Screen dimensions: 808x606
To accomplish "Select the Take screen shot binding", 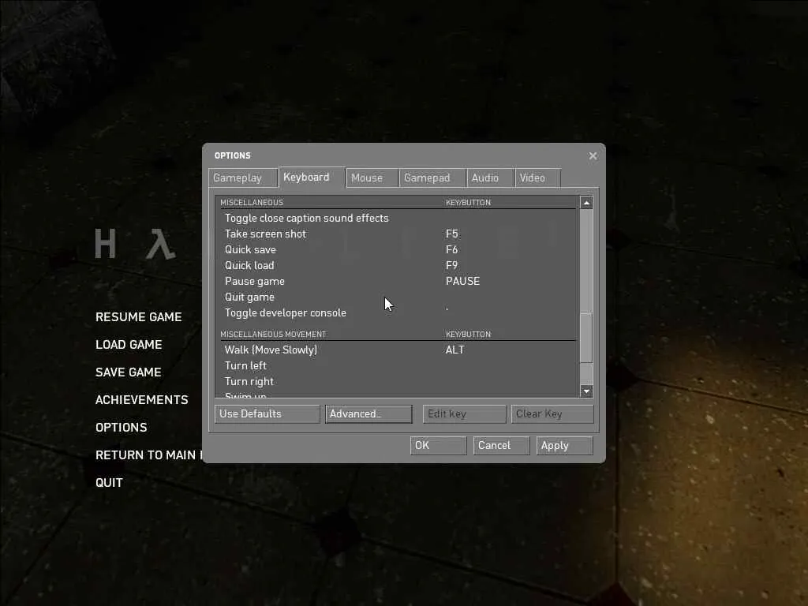I will (x=398, y=234).
